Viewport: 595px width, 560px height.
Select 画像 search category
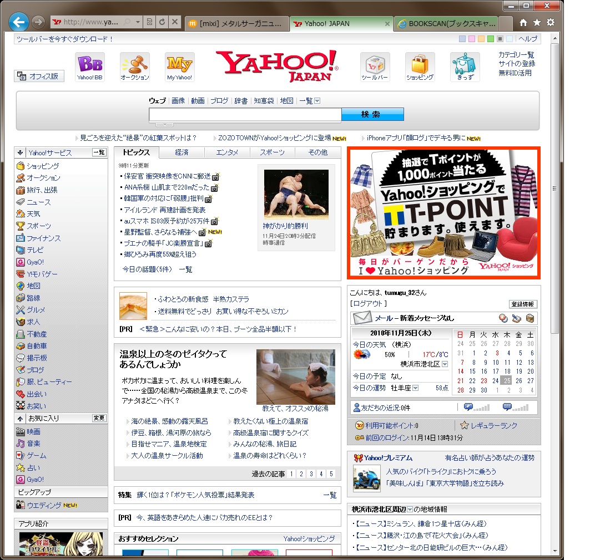pos(178,101)
